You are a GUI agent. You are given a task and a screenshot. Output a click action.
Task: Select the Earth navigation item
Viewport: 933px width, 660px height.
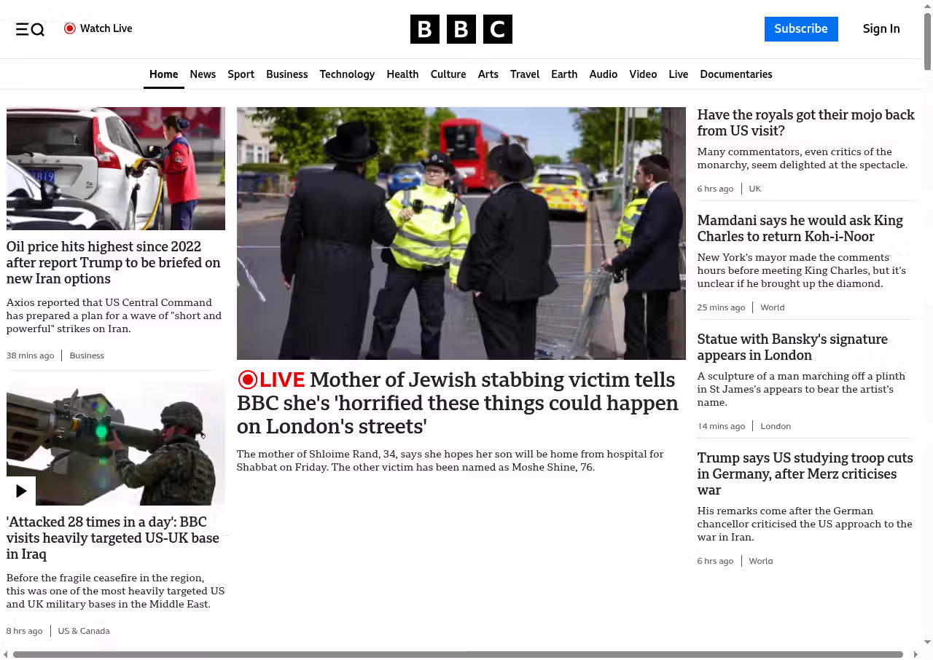click(x=564, y=74)
